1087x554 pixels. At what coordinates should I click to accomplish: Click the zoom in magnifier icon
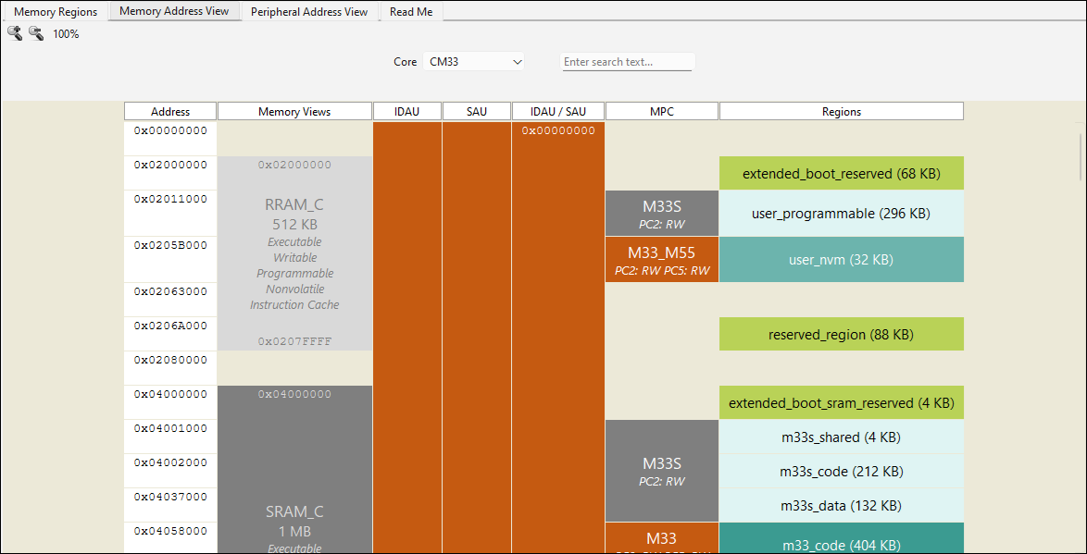(x=15, y=33)
